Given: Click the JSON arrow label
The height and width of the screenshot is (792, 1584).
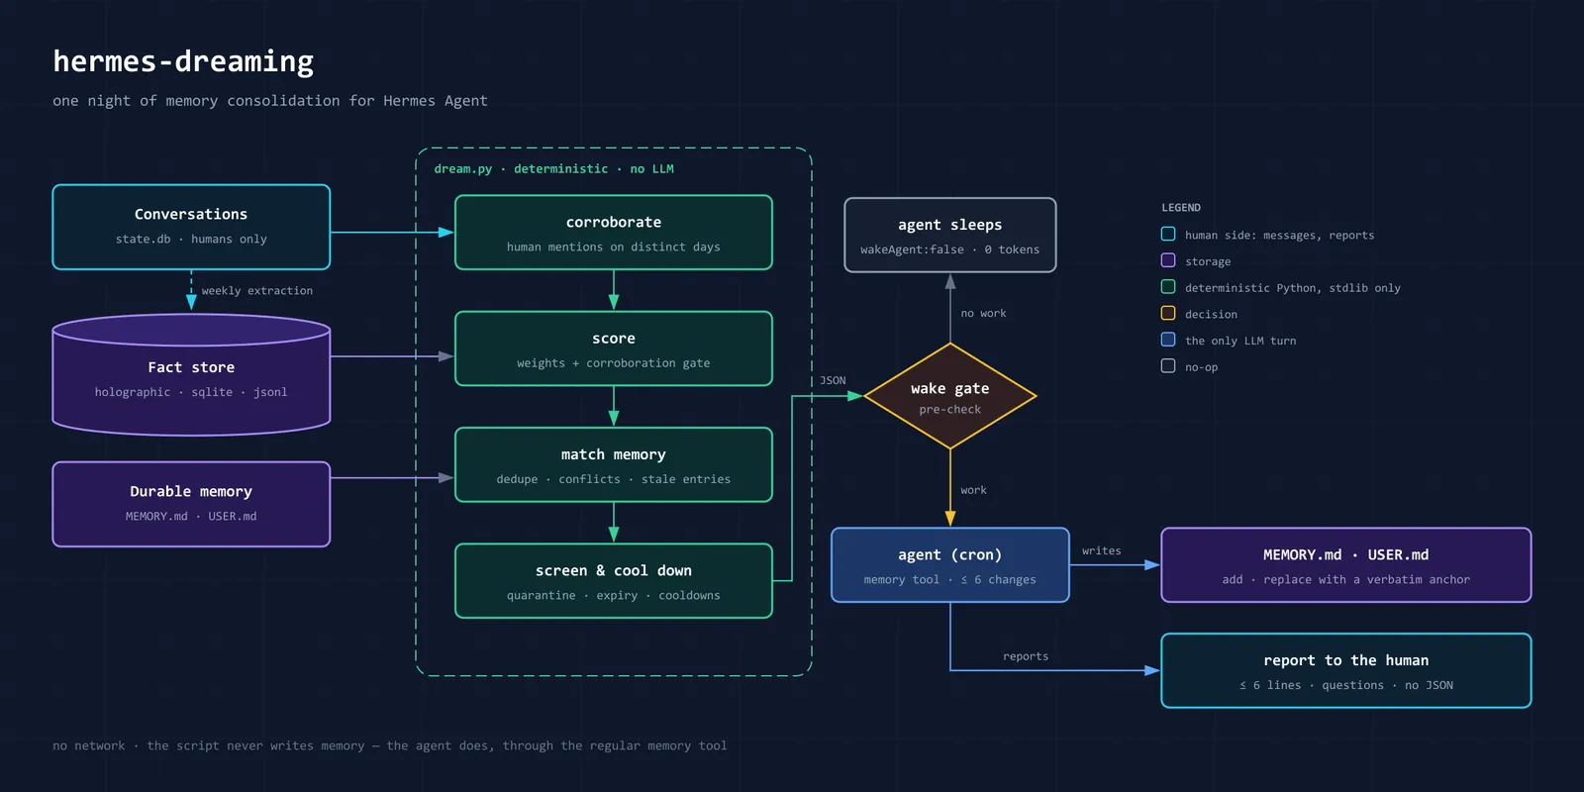Looking at the screenshot, I should [833, 380].
